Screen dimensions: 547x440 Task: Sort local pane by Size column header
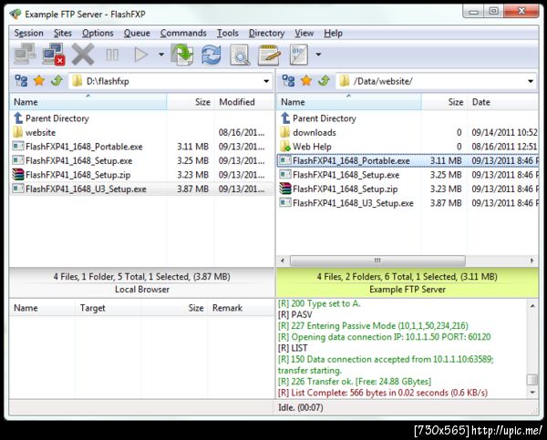pos(191,102)
